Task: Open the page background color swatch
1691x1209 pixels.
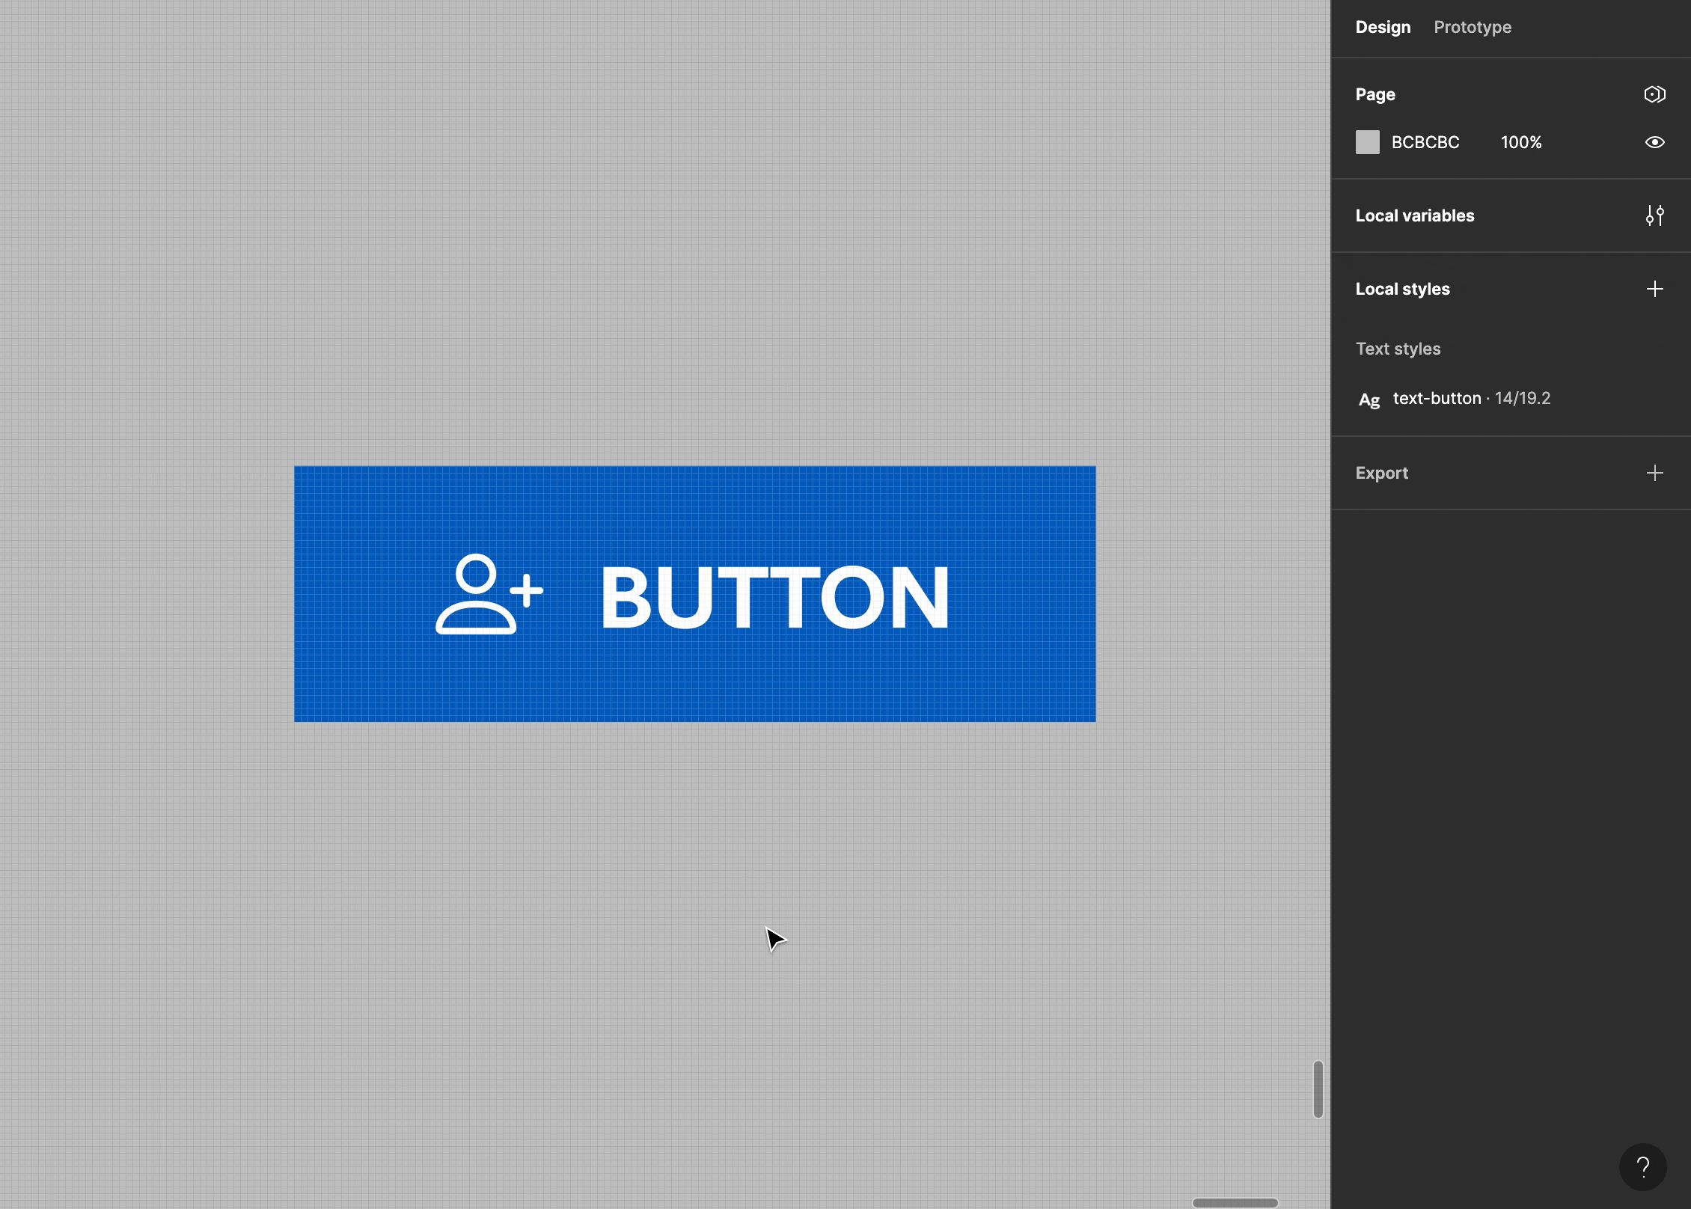Action: 1367,142
